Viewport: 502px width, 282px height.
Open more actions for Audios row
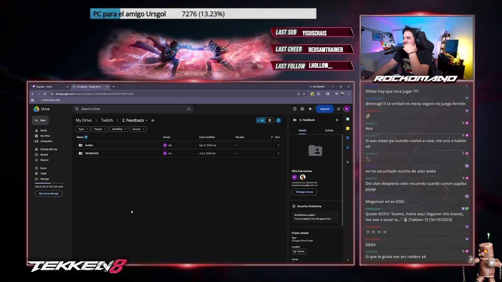[278, 145]
